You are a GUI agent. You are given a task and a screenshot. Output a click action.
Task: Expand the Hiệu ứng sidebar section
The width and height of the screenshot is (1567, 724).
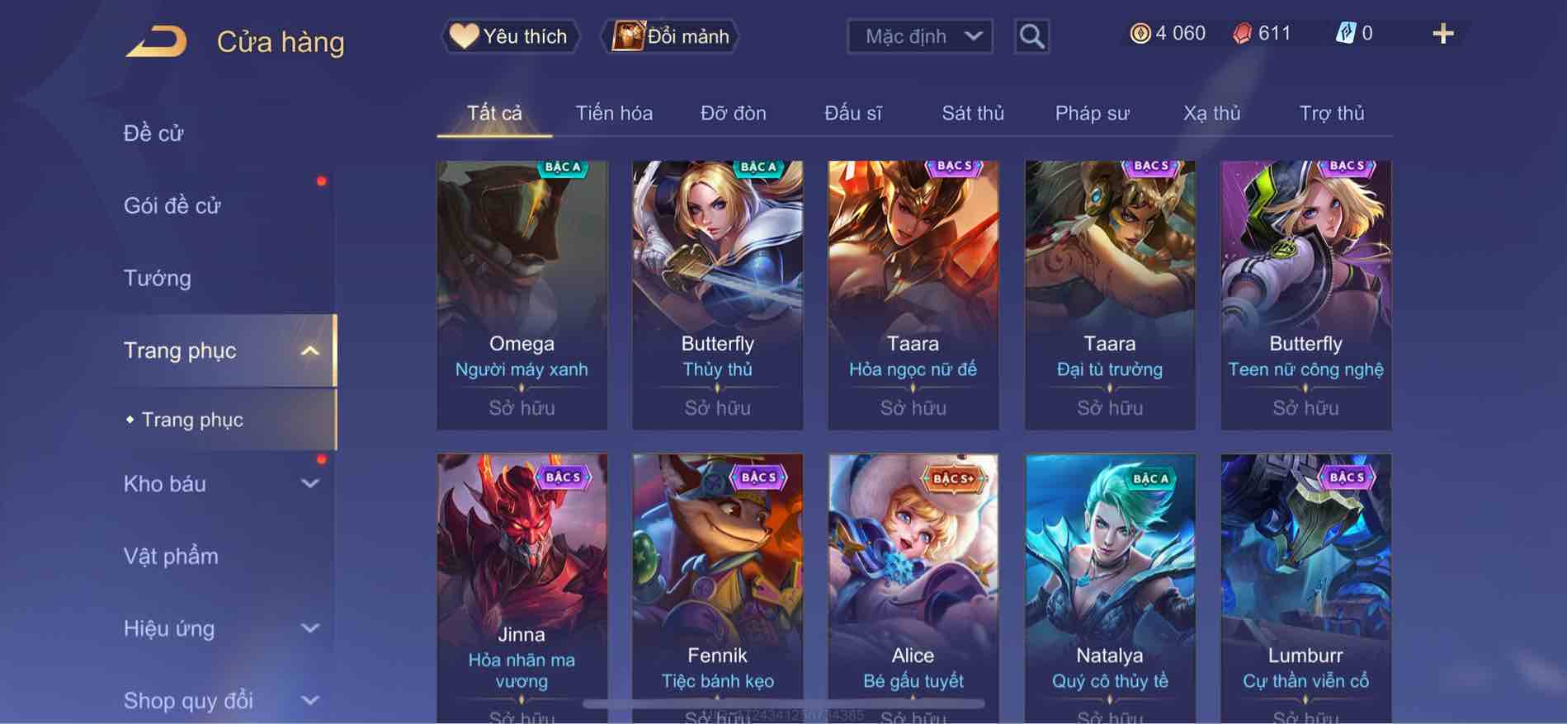310,628
